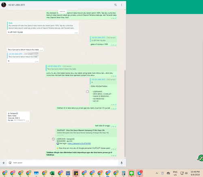Open Telegram from the taskbar
The width and height of the screenshot is (203, 177).
pyautogui.click(x=139, y=173)
